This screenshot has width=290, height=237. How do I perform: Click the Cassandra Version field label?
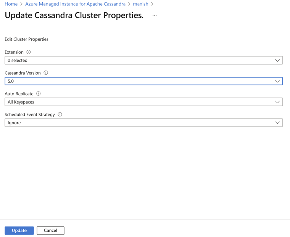tap(23, 73)
